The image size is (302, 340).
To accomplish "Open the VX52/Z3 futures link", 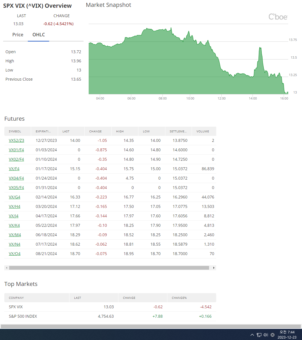I will 17,140.
